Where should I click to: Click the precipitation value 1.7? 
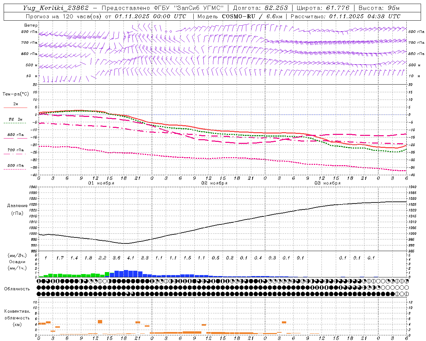[x=60, y=258]
